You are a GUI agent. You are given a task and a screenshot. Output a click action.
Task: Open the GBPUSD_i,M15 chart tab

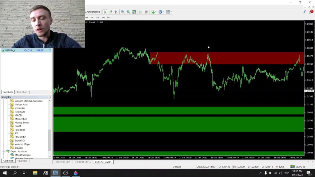click(x=82, y=162)
